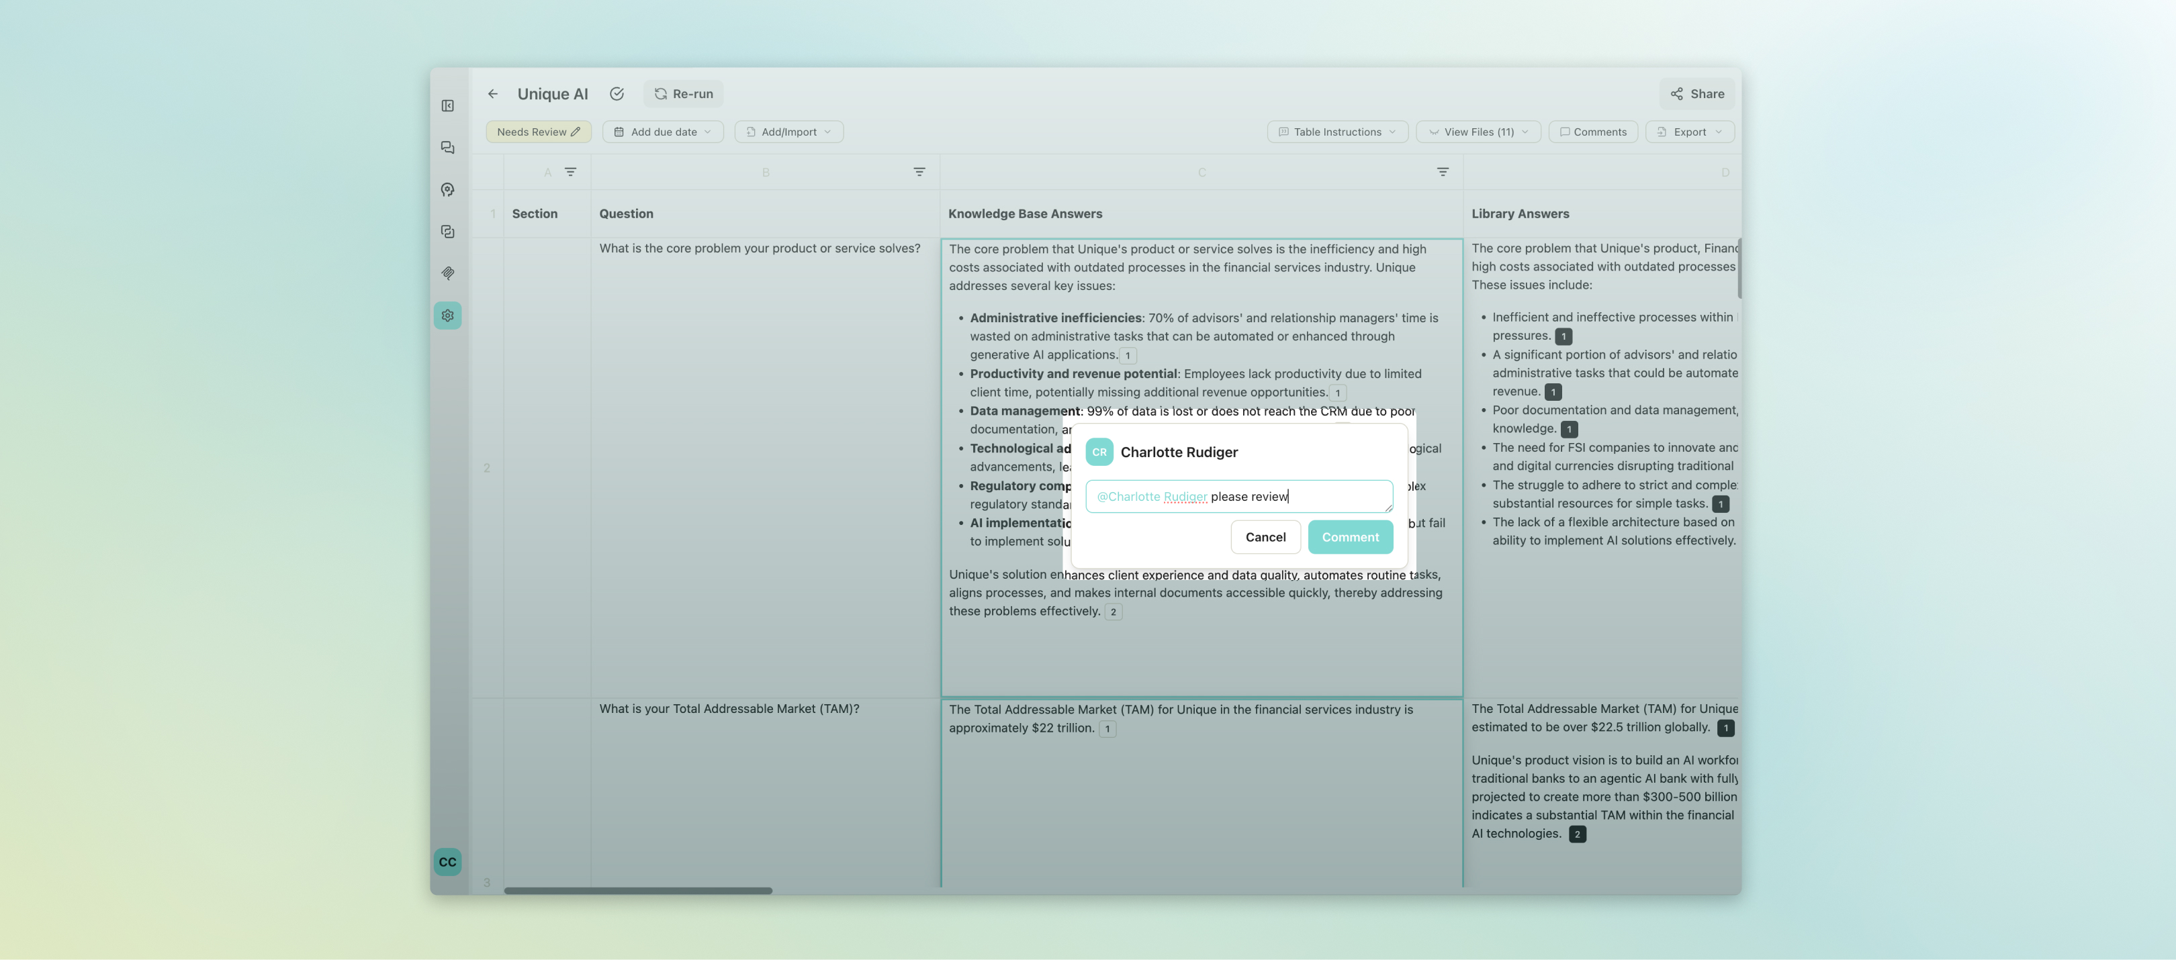
Task: Open citation 1 after "additional revenue opportunities"
Action: pyautogui.click(x=1337, y=393)
